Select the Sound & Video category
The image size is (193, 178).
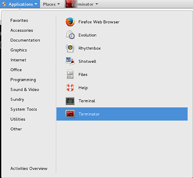tap(25, 89)
